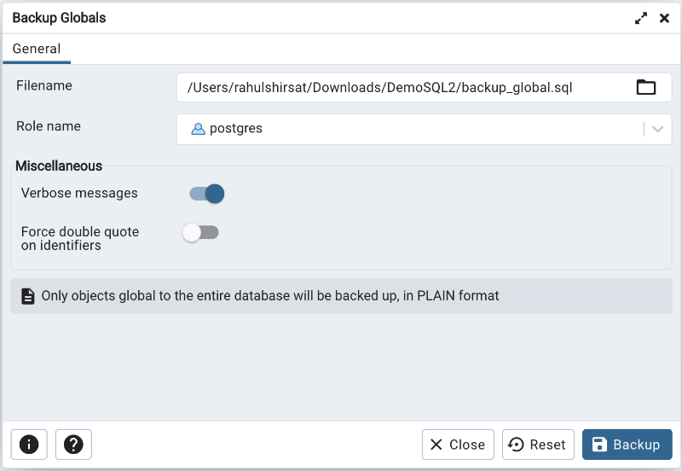Expand the Role name dropdown arrow
Image resolution: width=682 pixels, height=471 pixels.
[657, 130]
